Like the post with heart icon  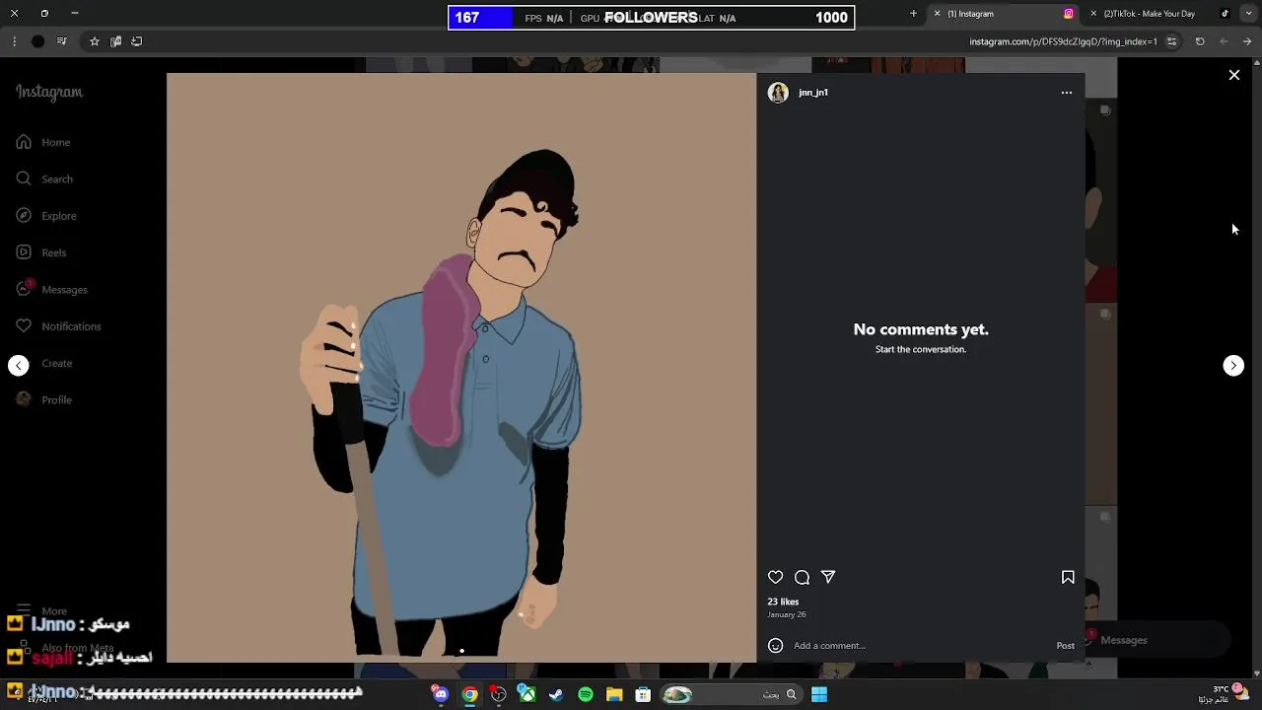(x=776, y=577)
